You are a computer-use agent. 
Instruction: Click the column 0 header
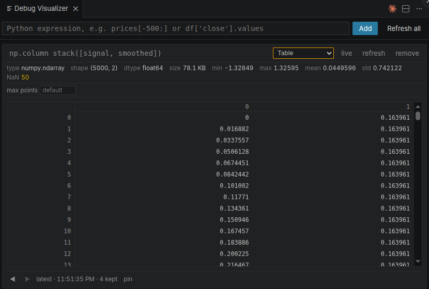pyautogui.click(x=247, y=106)
